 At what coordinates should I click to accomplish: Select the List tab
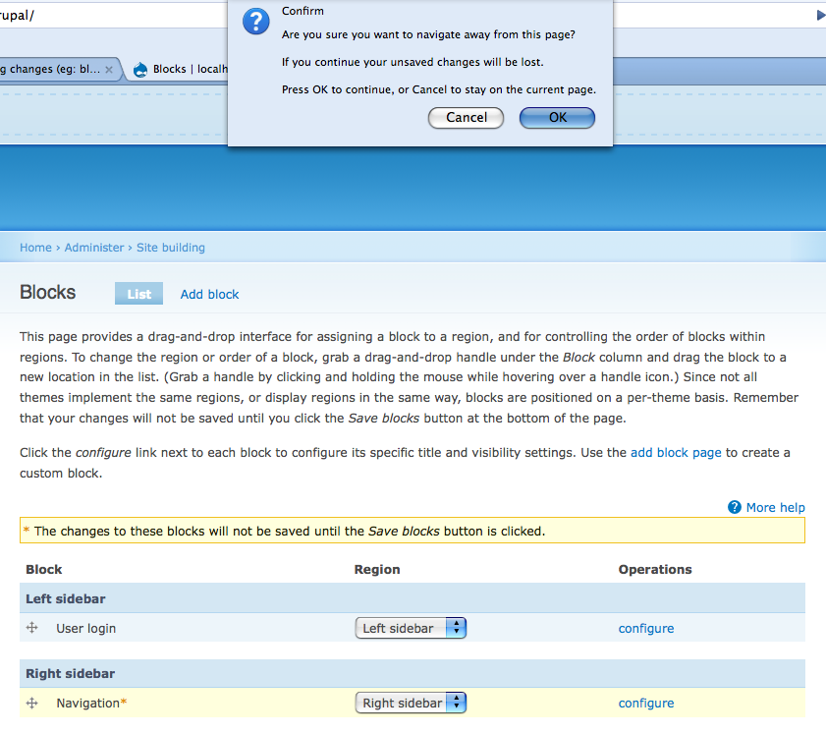[x=139, y=294]
